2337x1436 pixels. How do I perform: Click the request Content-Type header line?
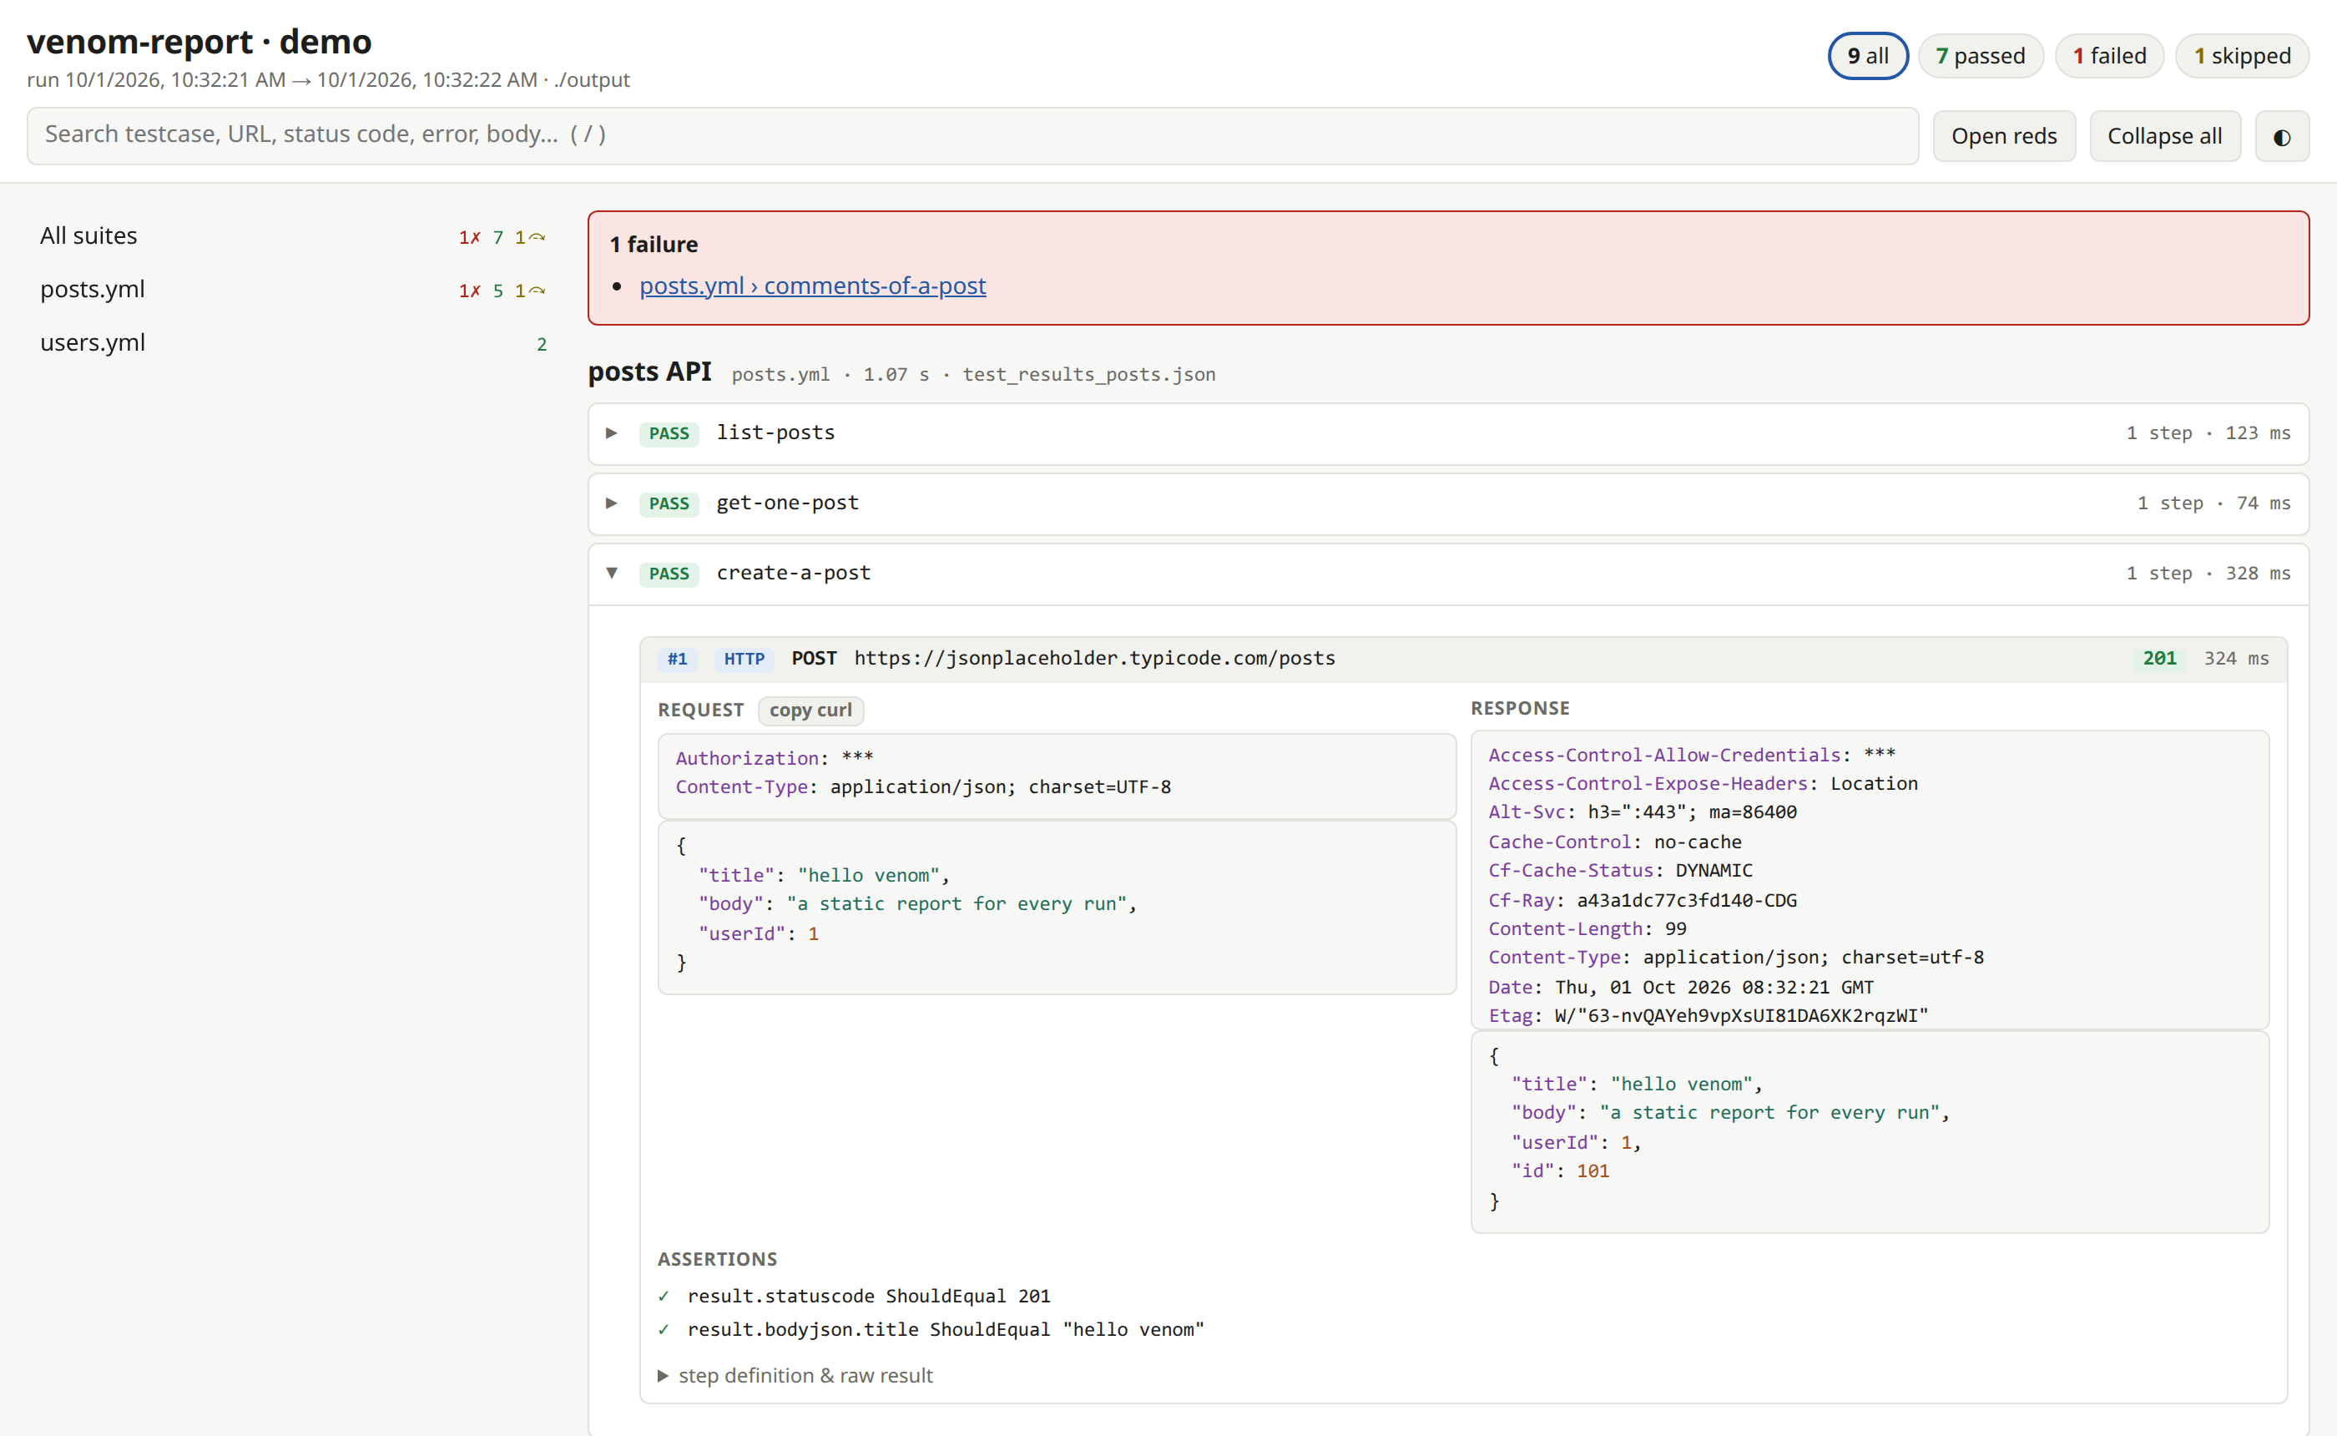point(924,787)
